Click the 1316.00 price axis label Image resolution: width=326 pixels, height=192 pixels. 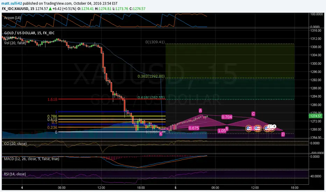click(x=316, y=30)
